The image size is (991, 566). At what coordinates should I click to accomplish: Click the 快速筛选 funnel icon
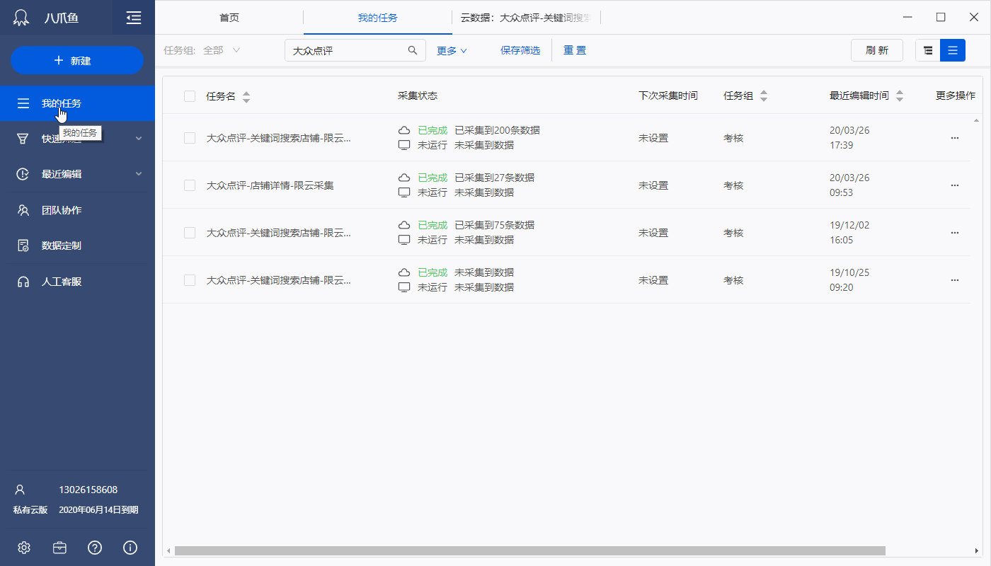coord(23,139)
